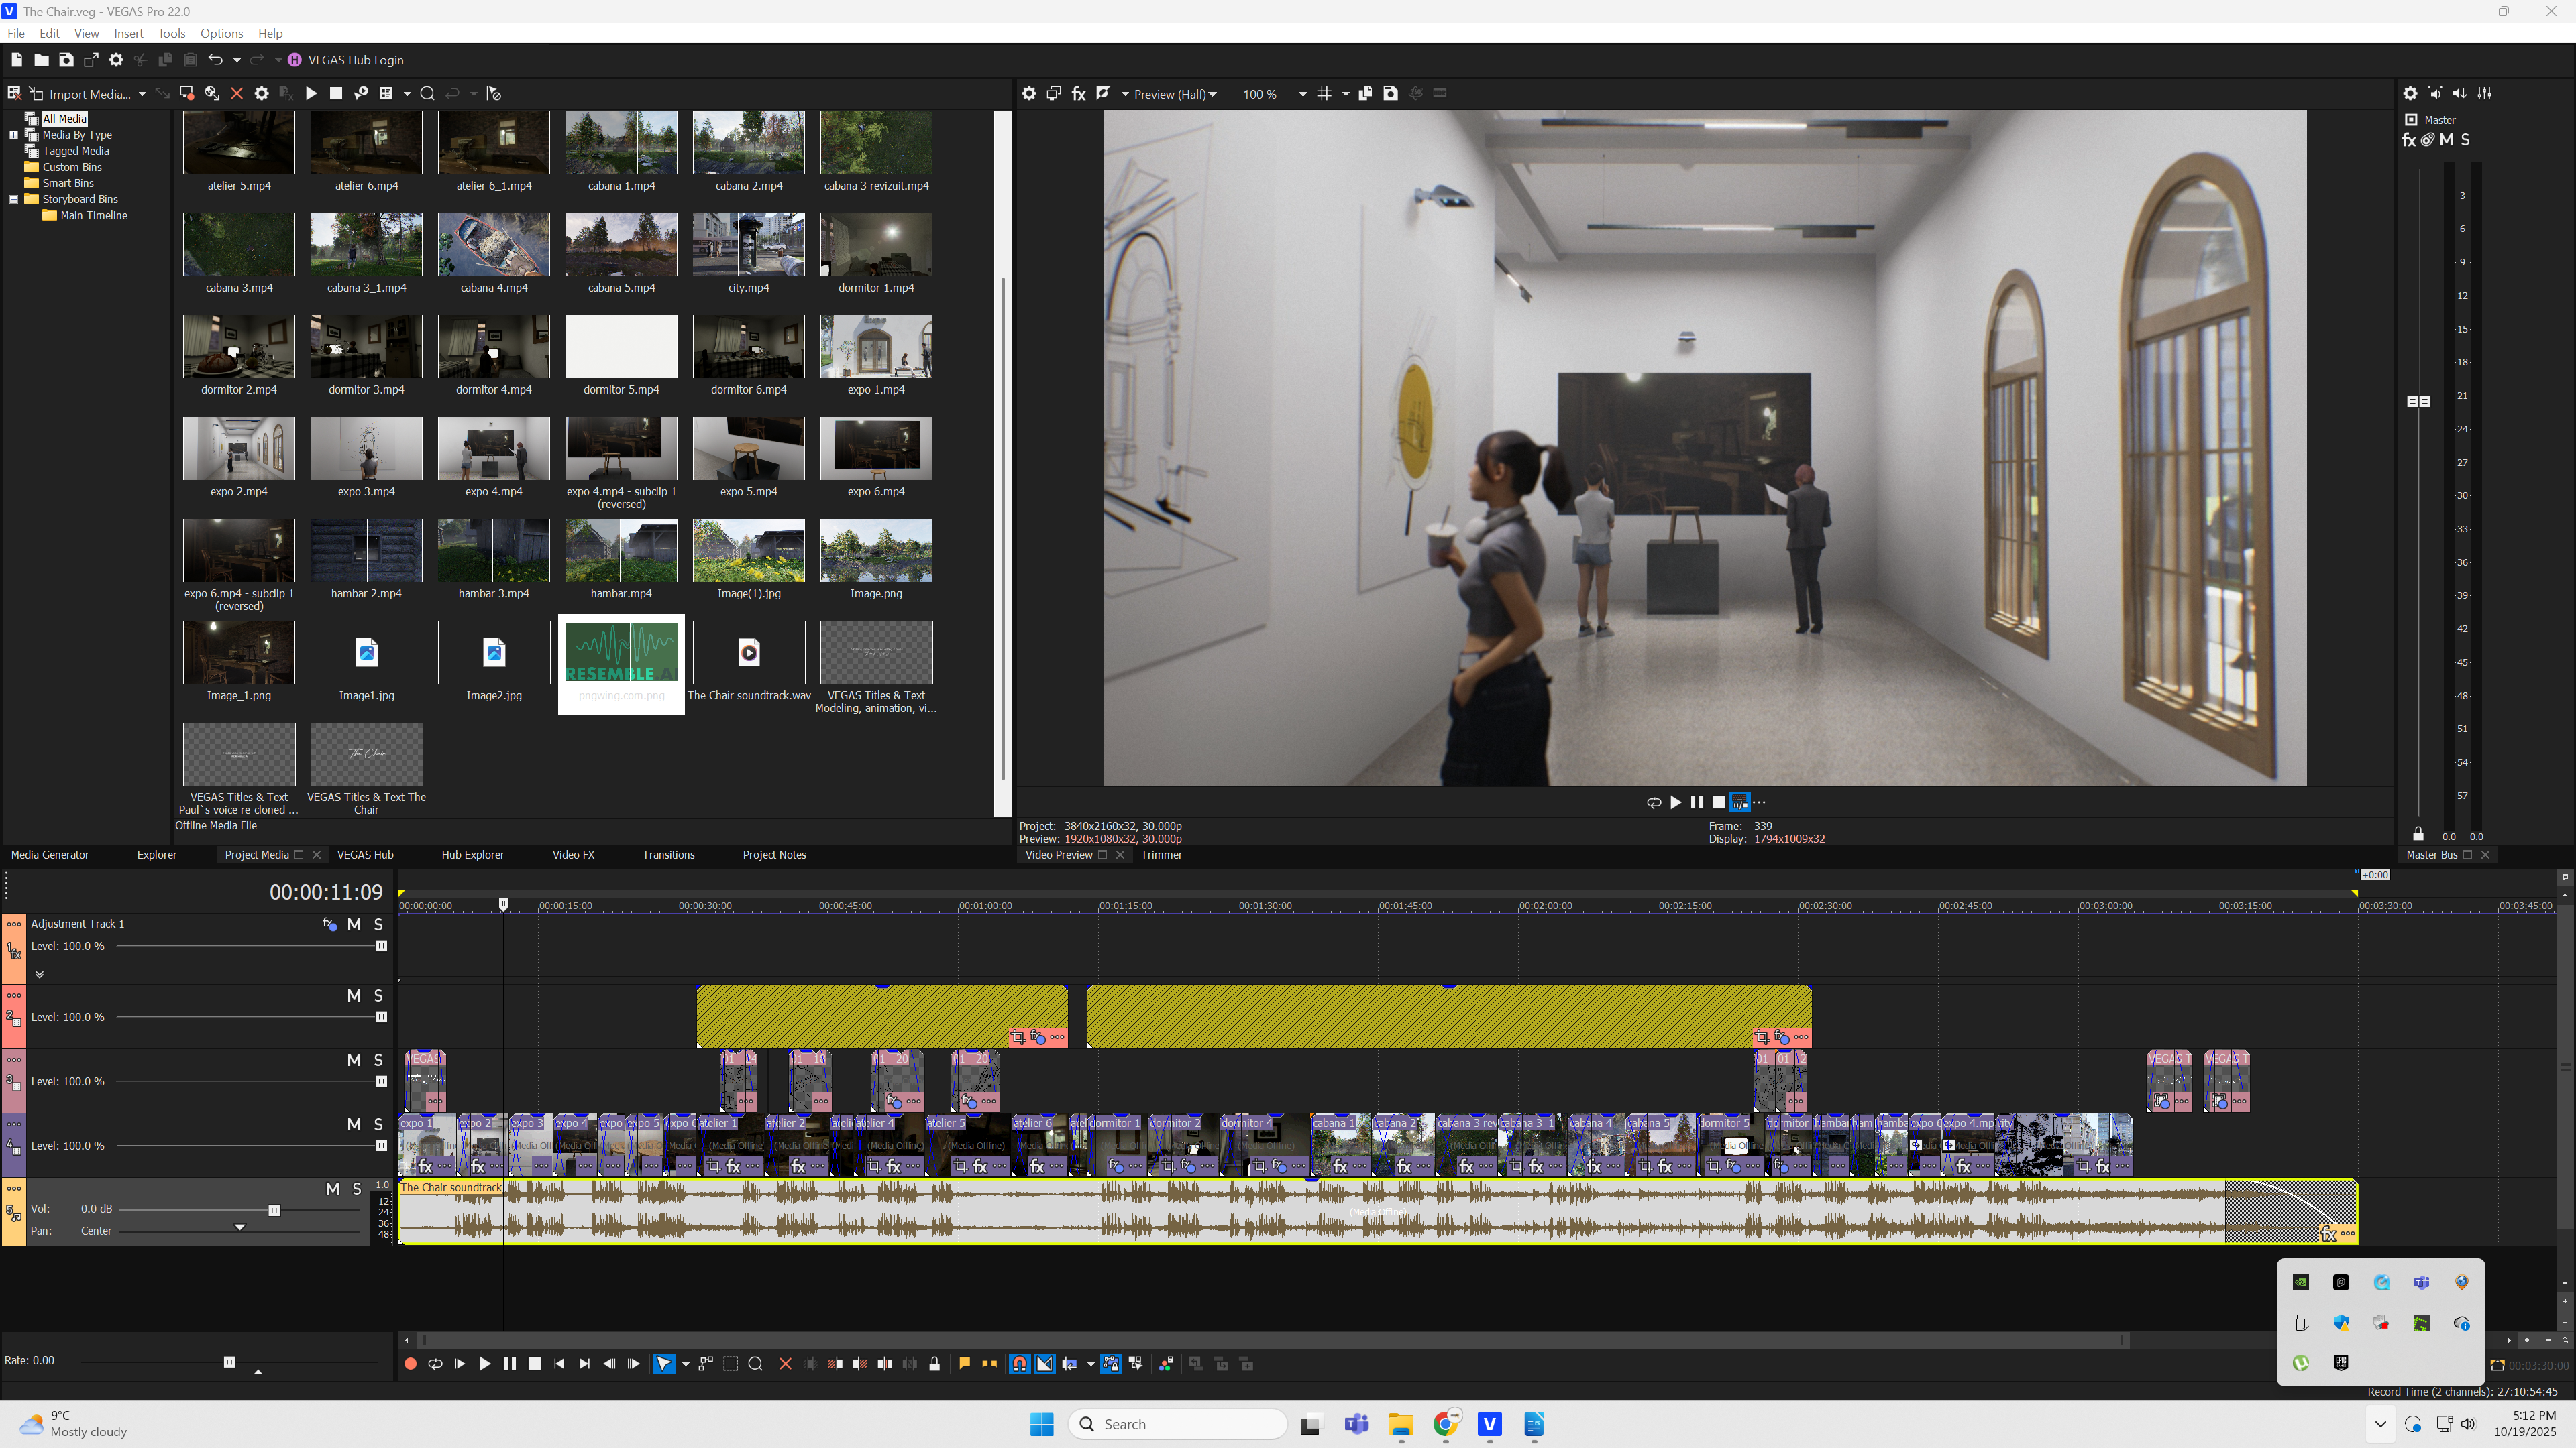This screenshot has height=1448, width=2576.
Task: Insert a marker with the yellow flag icon
Action: coord(964,1363)
